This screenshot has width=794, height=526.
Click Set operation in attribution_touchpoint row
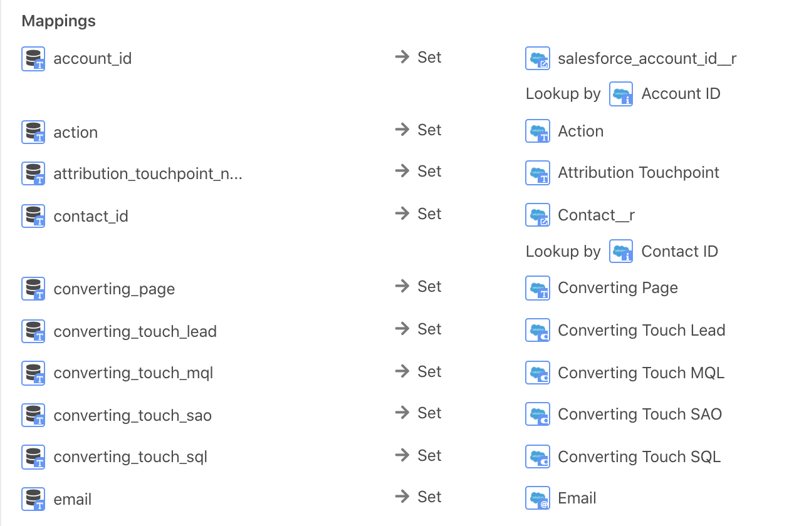419,172
